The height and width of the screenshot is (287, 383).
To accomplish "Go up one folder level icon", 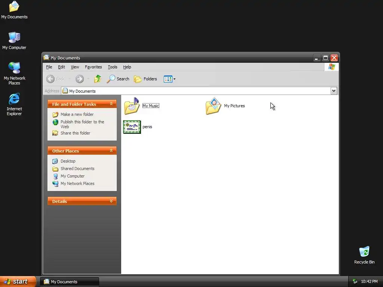I will (x=98, y=78).
